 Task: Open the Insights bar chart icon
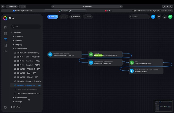[x=5, y=45]
